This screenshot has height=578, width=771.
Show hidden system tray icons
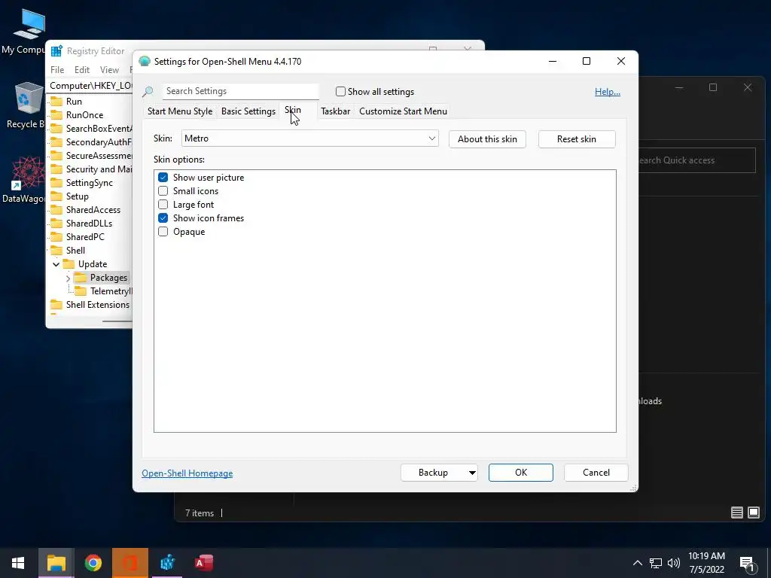(637, 563)
